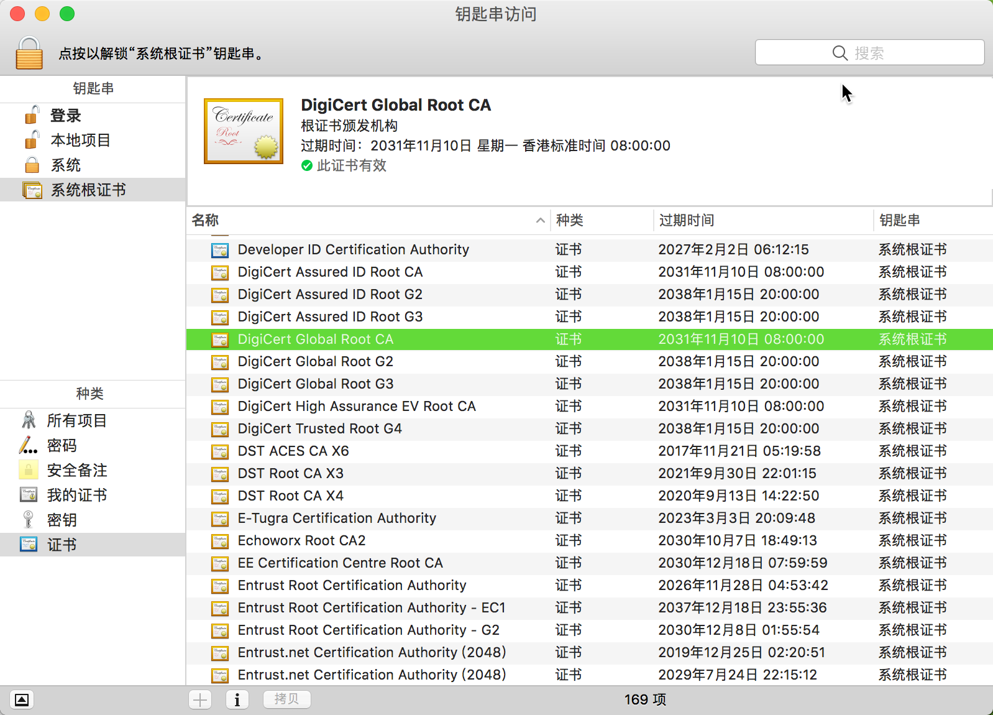Toggle the keychain list visibility button at bottom-left
The width and height of the screenshot is (993, 715).
tap(22, 700)
